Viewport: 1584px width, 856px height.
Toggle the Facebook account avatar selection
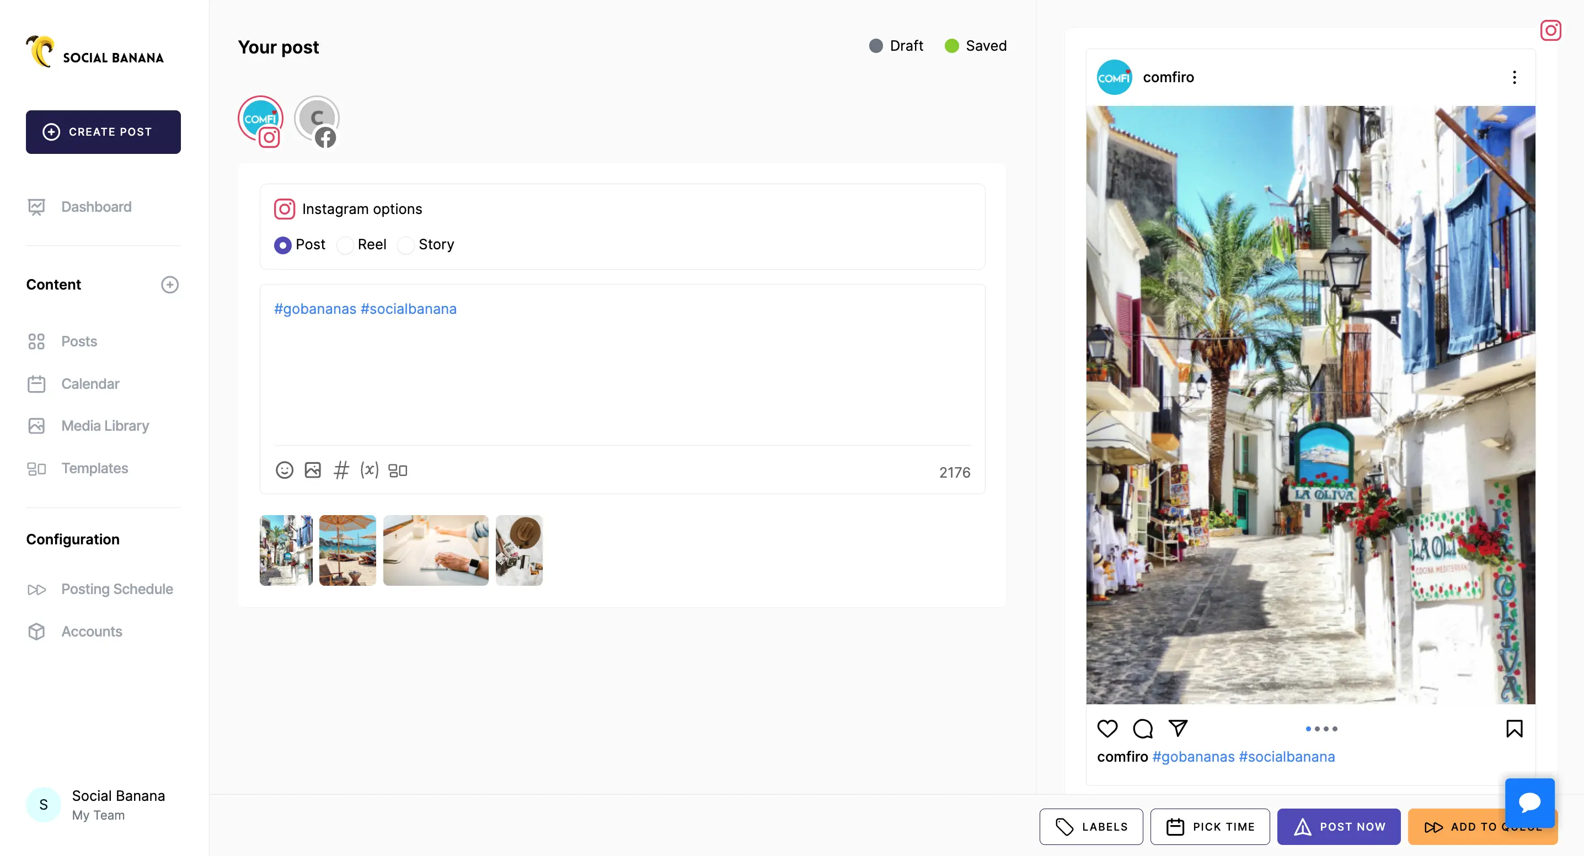click(x=317, y=118)
